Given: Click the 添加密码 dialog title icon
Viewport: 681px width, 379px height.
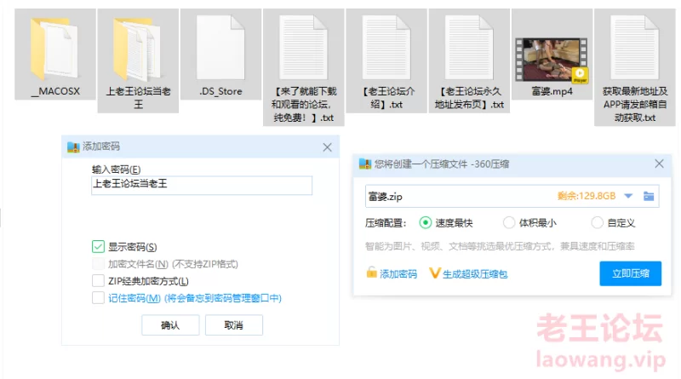Looking at the screenshot, I should coord(73,146).
